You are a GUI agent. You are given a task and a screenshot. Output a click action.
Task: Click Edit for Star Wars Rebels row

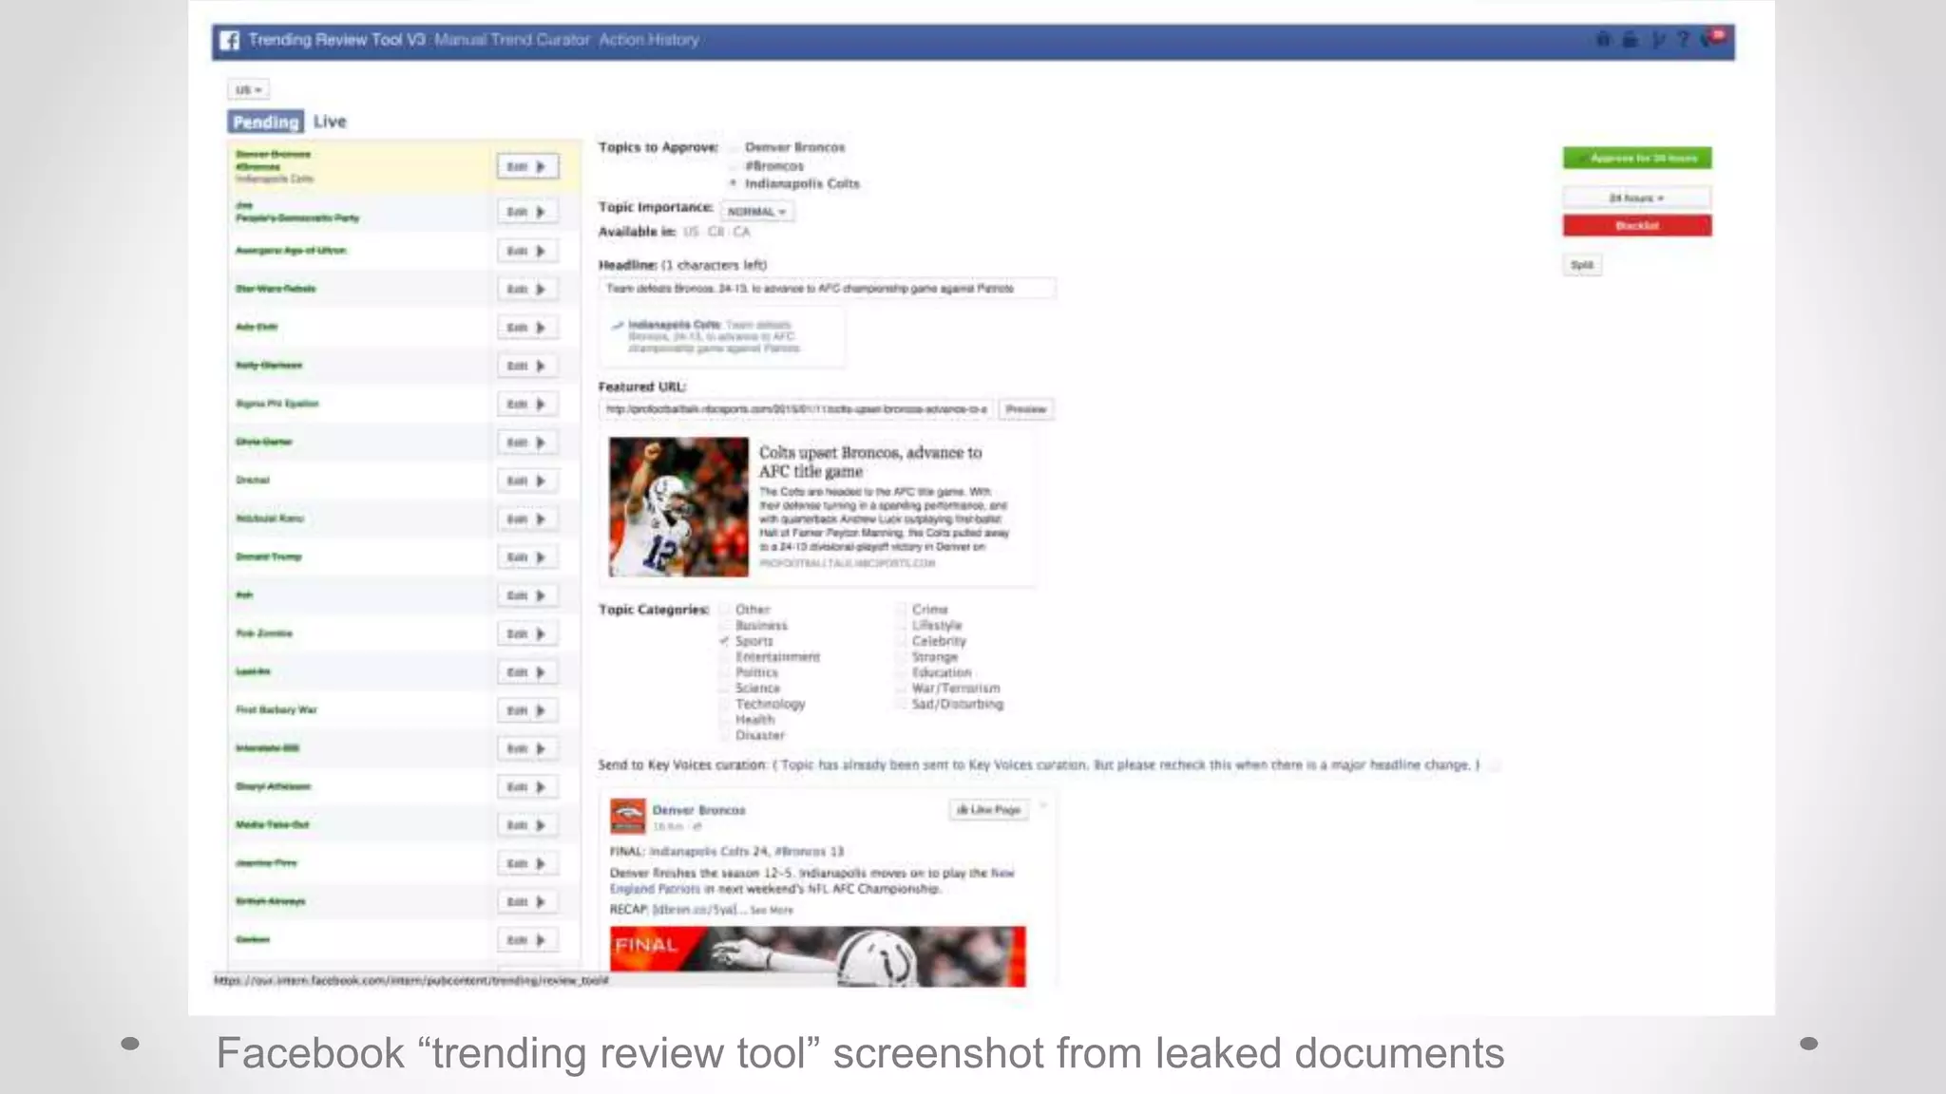[x=527, y=289]
